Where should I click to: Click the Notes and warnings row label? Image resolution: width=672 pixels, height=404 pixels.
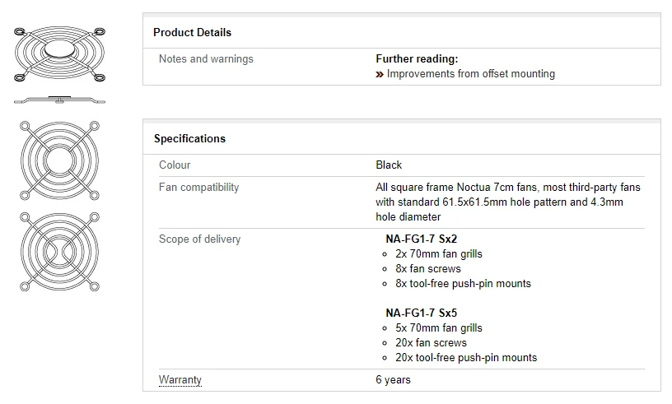coord(206,59)
